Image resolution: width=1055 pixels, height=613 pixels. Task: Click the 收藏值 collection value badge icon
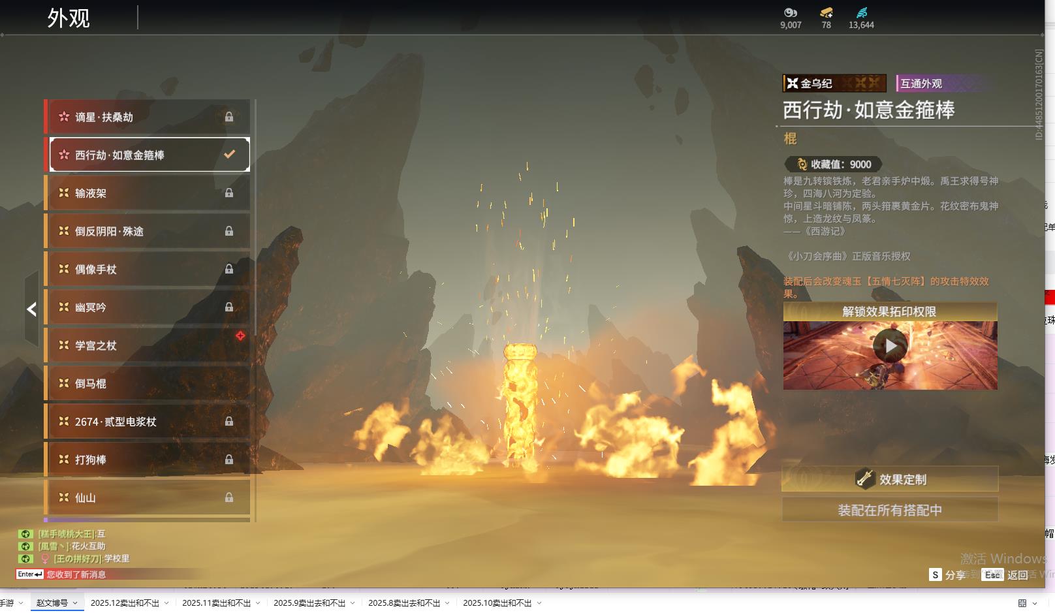802,165
